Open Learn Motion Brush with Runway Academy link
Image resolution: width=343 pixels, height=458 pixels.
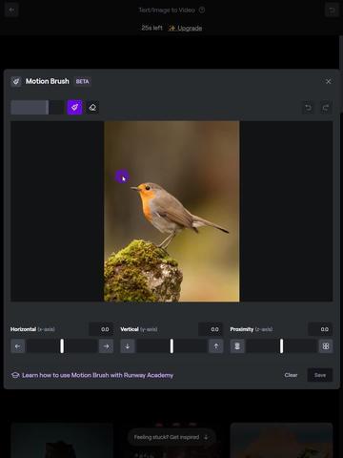(x=97, y=375)
